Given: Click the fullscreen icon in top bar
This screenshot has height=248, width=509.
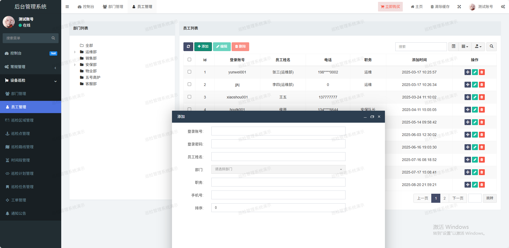Looking at the screenshot, I should 459,7.
